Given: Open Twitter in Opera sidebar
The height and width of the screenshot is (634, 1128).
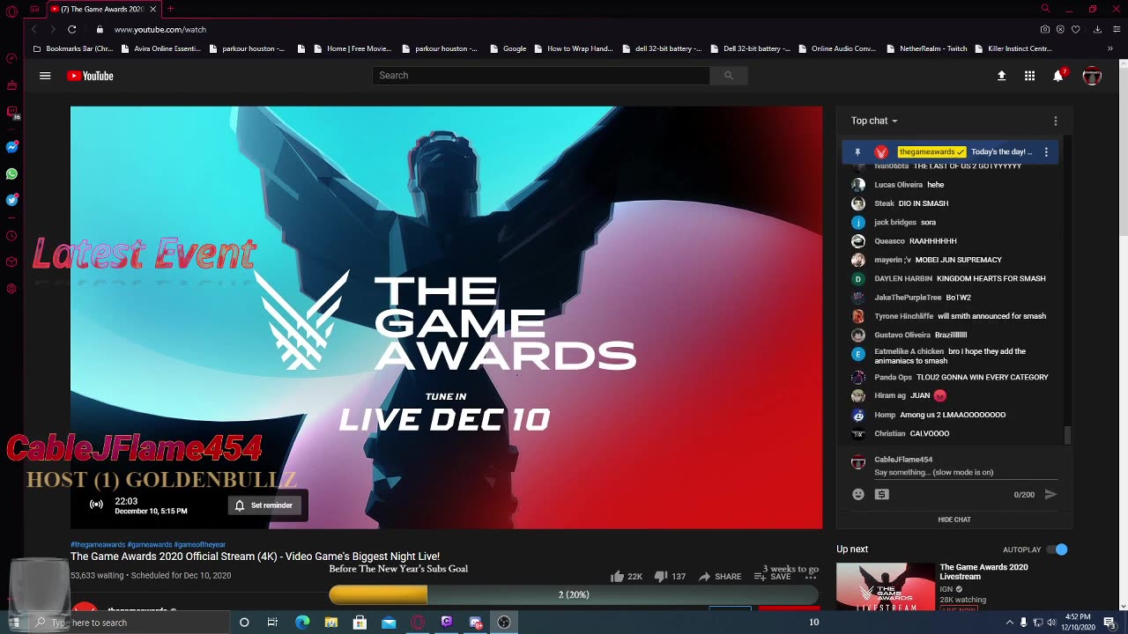Looking at the screenshot, I should [x=11, y=200].
